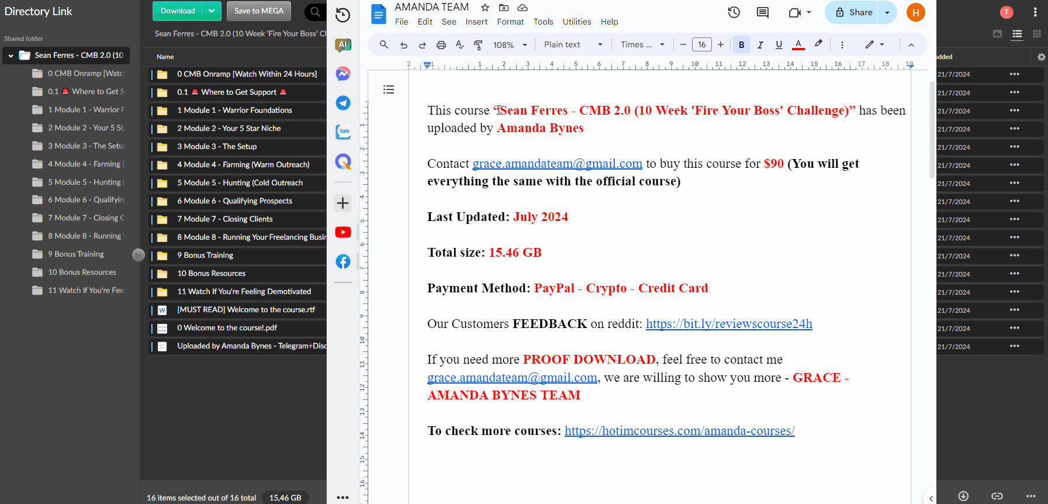Viewport: 1048px width, 504px height.
Task: Decrease font size with minus
Action: 683,45
